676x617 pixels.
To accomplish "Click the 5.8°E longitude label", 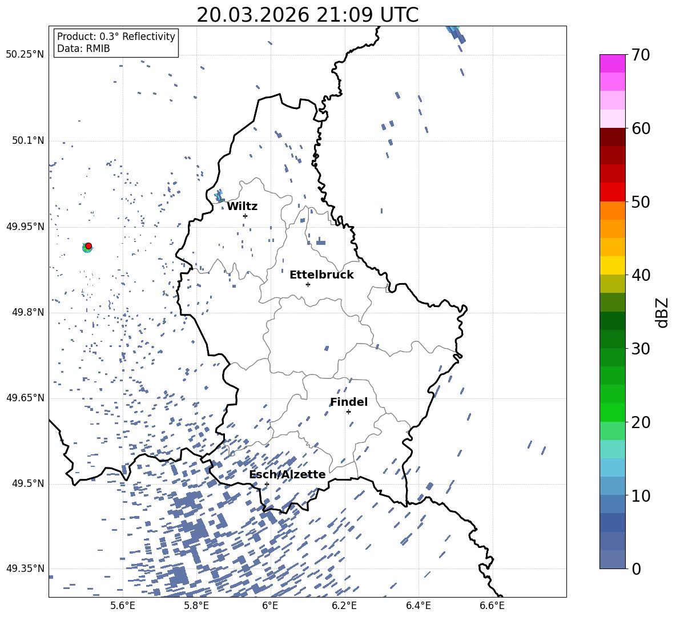I will pos(196,606).
